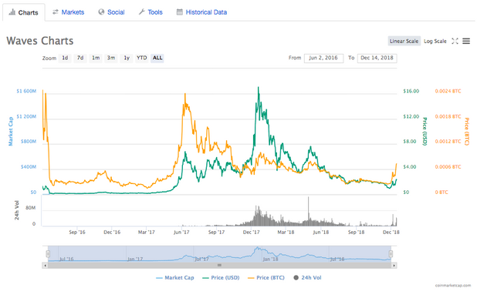
Task: Toggle Market Cap series in legend
Action: (175, 277)
